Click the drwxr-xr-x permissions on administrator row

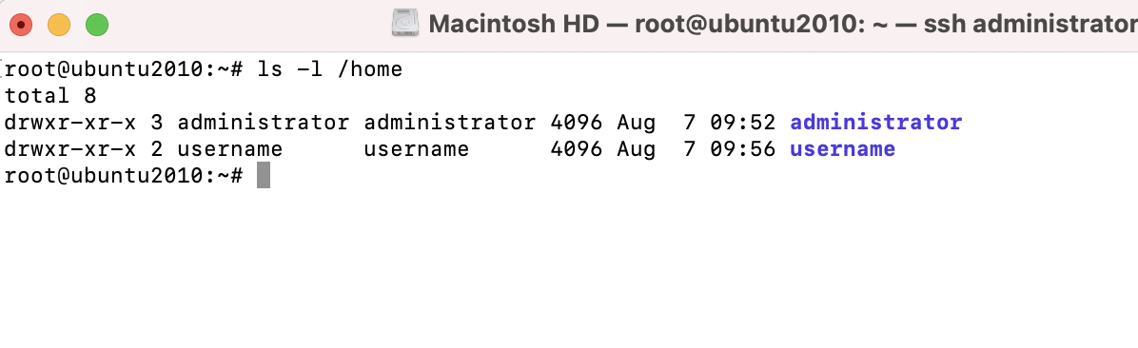69,122
